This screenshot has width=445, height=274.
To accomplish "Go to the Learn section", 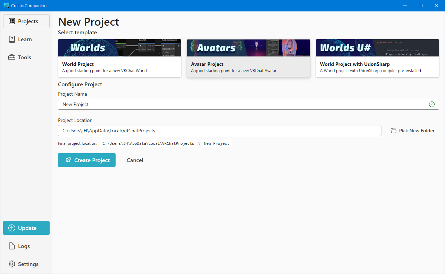I will pos(26,39).
